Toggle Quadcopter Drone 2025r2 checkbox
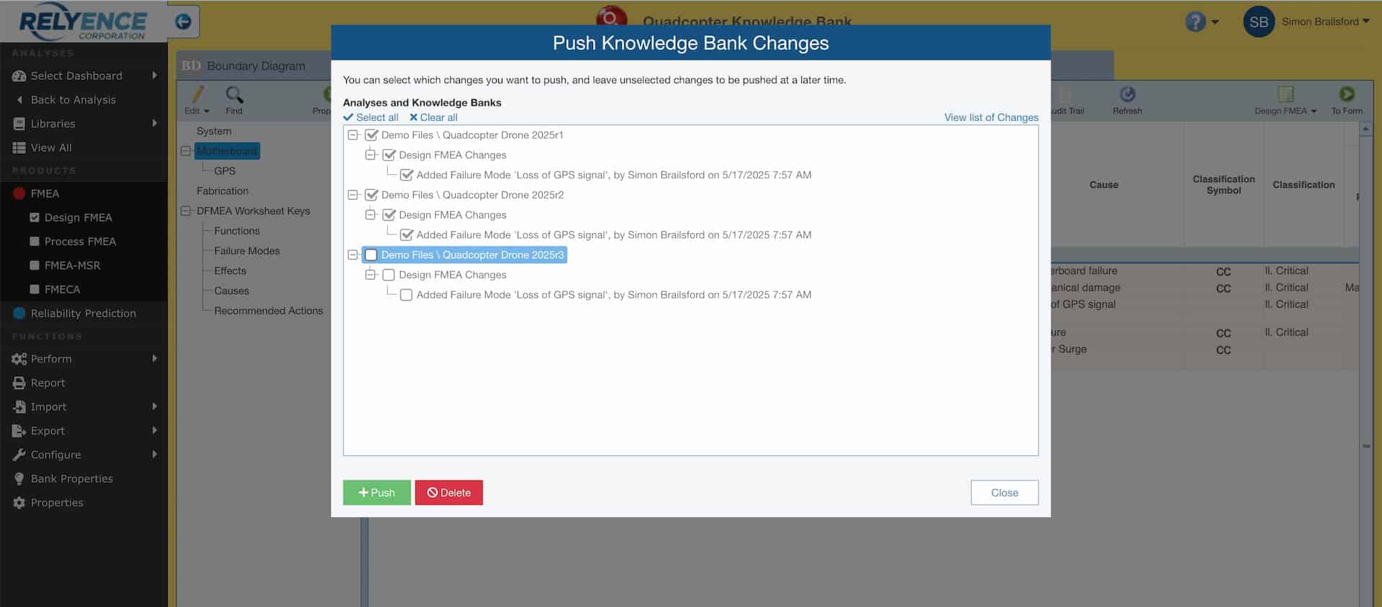The width and height of the screenshot is (1382, 607). click(x=371, y=195)
